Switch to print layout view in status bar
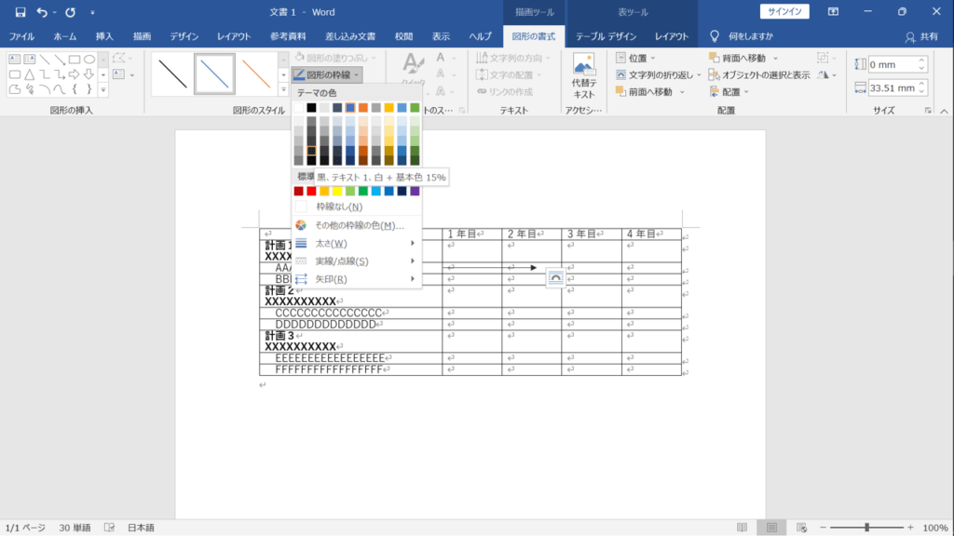 click(771, 528)
